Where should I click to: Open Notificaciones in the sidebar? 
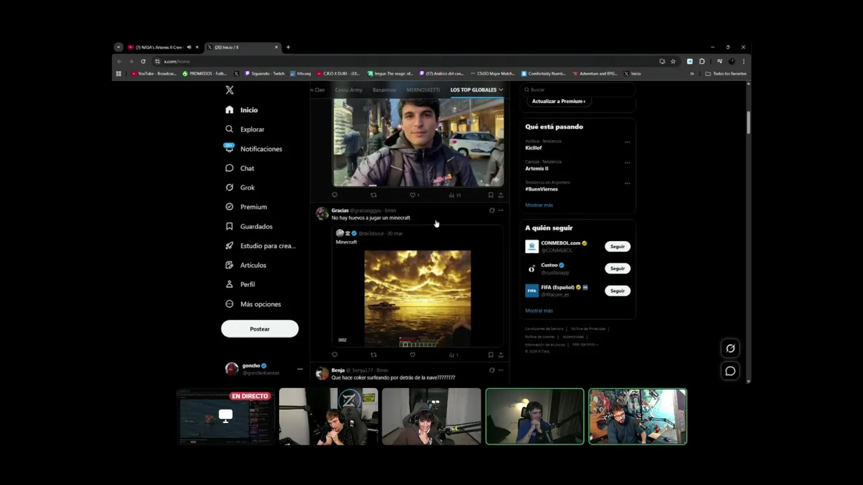254,149
